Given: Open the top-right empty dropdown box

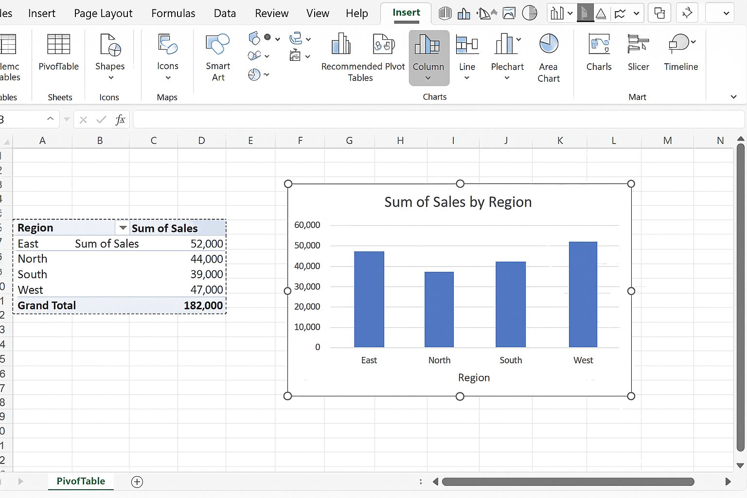Looking at the screenshot, I should click(x=720, y=13).
